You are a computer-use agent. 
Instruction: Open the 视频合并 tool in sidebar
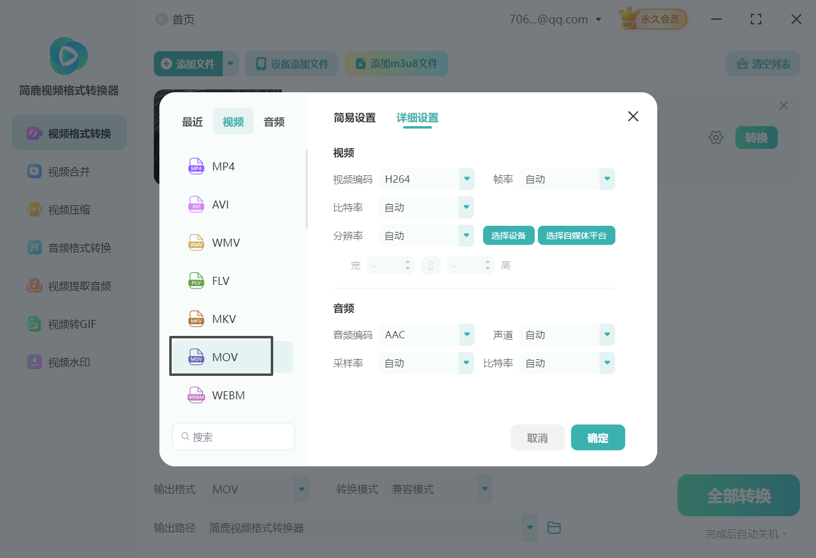68,171
